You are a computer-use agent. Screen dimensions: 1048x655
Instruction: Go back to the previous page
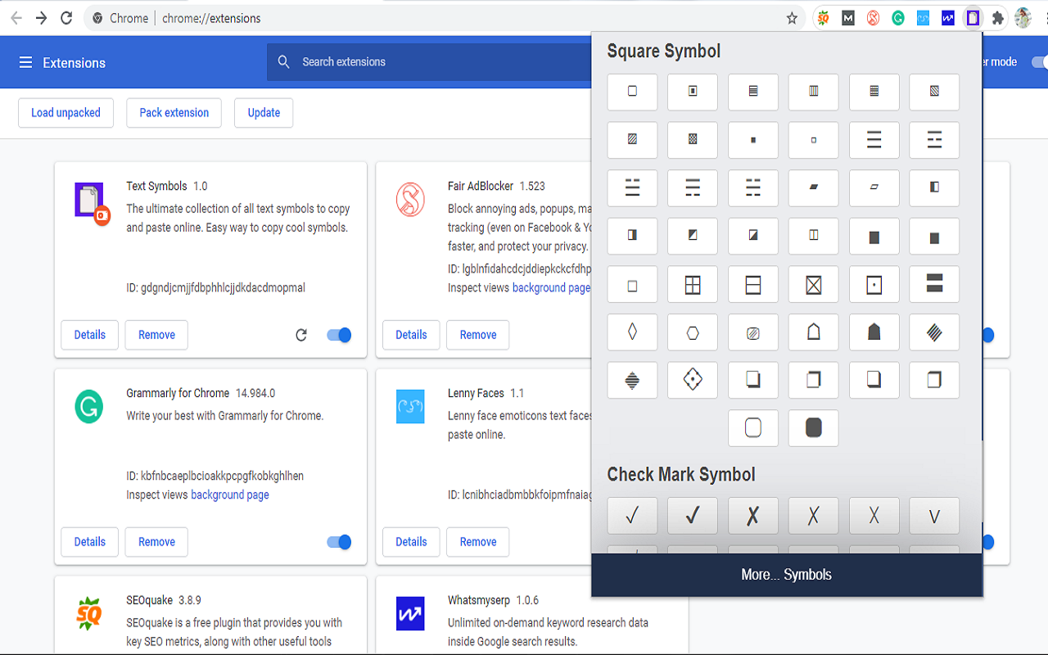(x=16, y=18)
